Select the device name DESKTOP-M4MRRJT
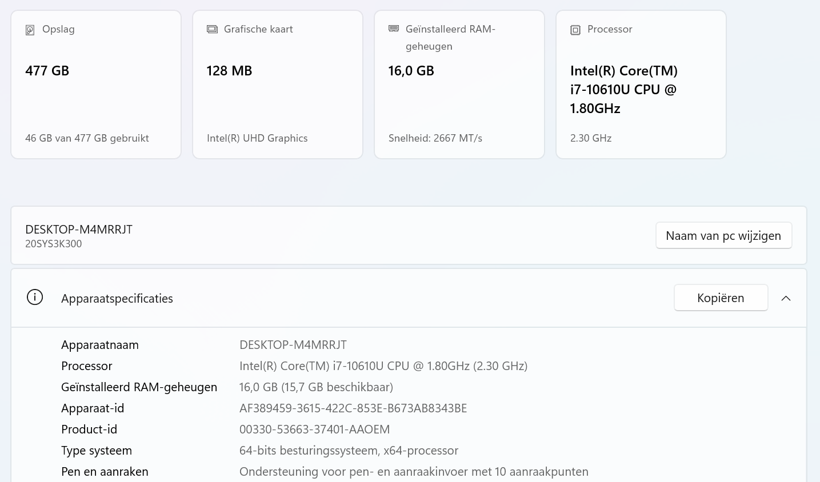 pyautogui.click(x=78, y=229)
